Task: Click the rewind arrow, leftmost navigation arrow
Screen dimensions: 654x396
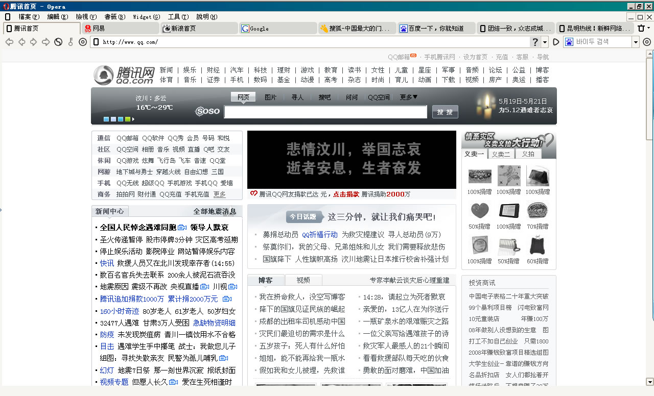Action: click(x=9, y=42)
